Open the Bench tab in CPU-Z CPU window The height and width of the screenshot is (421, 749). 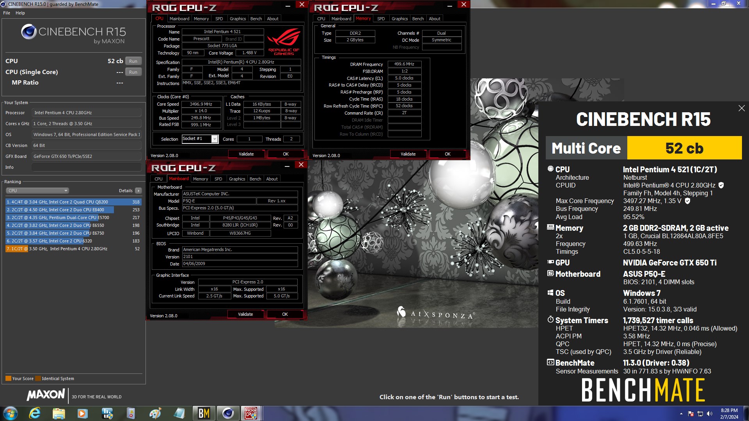pyautogui.click(x=256, y=19)
